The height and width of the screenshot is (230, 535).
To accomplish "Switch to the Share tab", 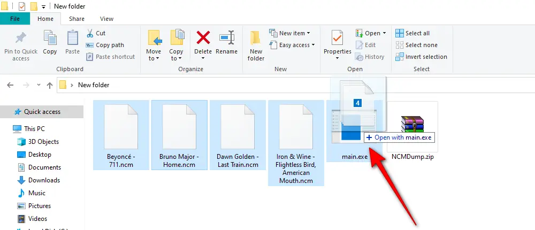I will pos(77,19).
